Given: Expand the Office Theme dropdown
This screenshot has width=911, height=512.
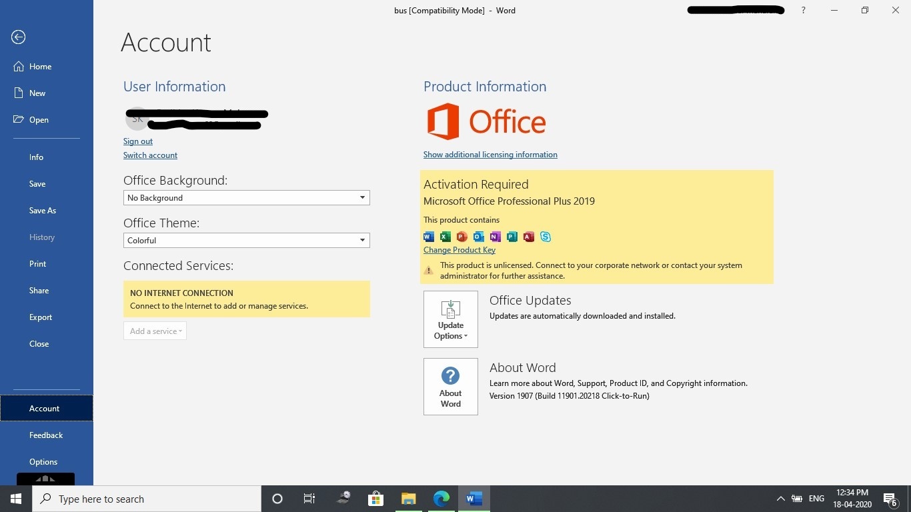Looking at the screenshot, I should coord(247,241).
